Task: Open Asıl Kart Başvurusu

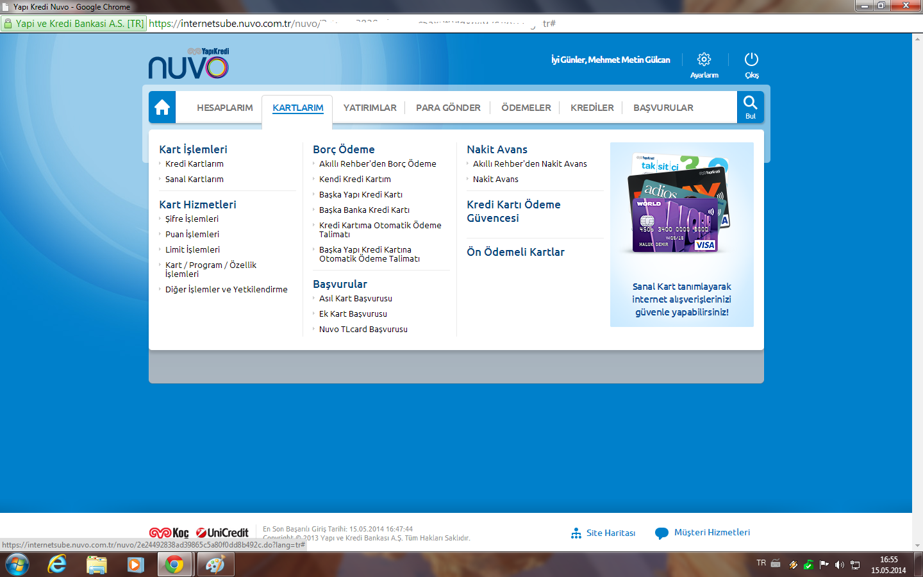Action: (x=356, y=299)
